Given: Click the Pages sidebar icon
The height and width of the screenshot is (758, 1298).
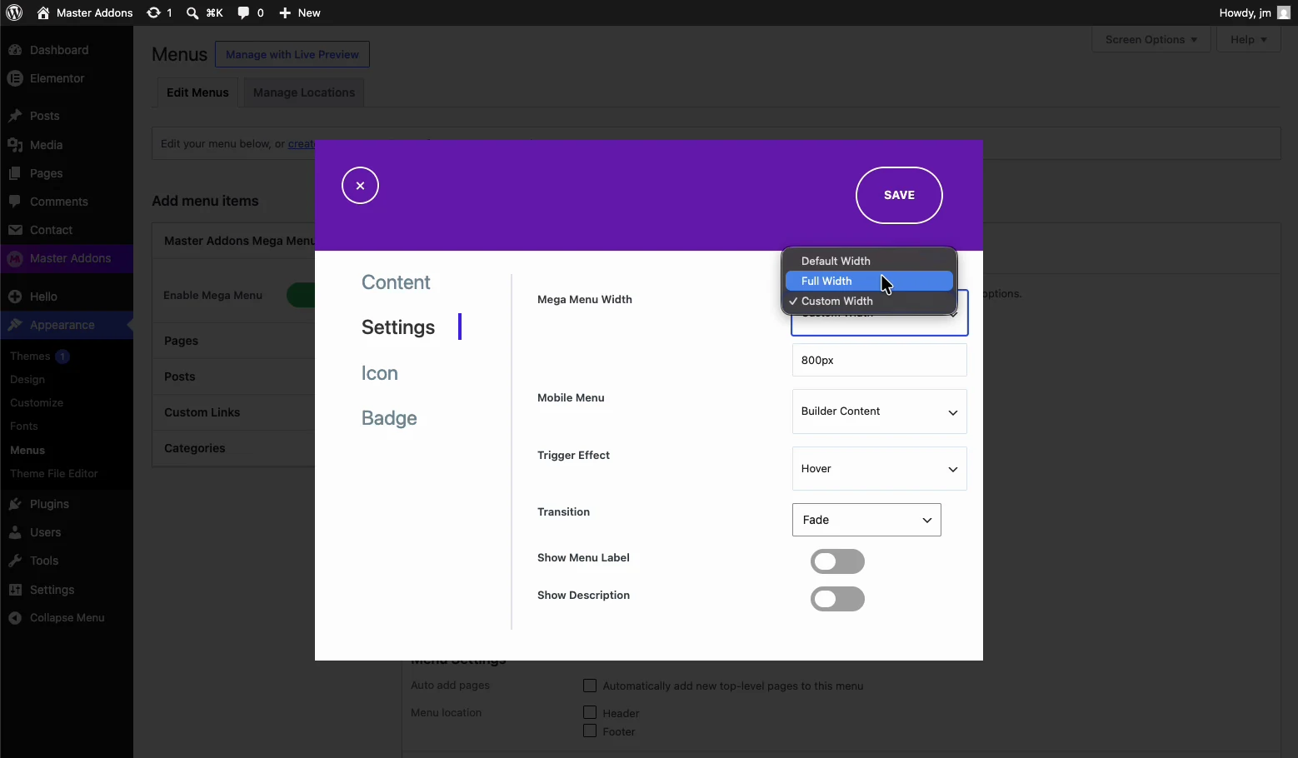Looking at the screenshot, I should 15,173.
